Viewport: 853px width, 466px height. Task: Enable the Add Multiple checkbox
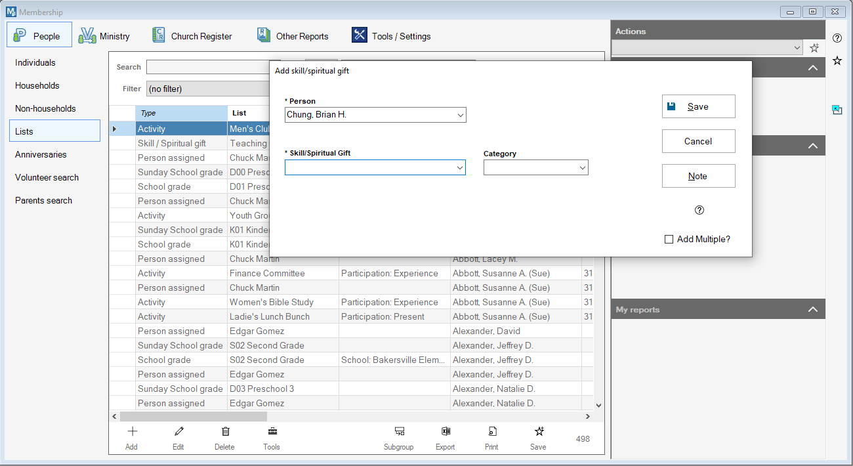(669, 240)
